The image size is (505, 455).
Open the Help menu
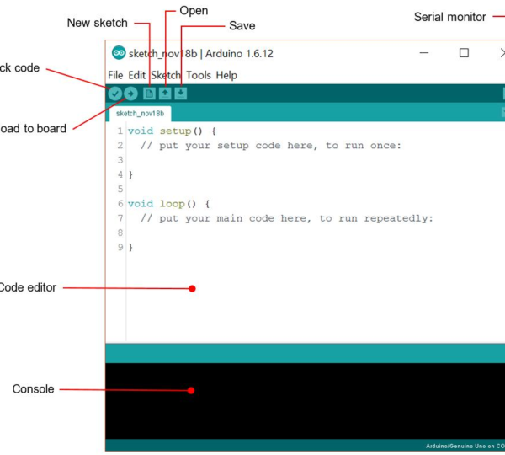[226, 75]
